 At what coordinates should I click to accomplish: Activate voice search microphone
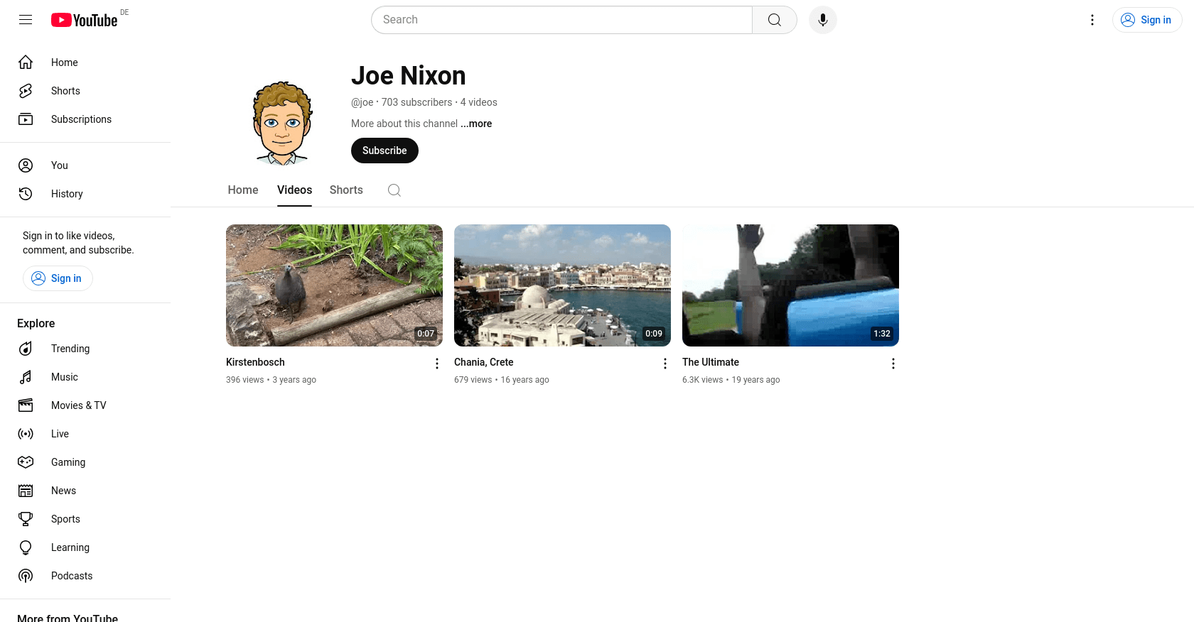[x=822, y=20]
